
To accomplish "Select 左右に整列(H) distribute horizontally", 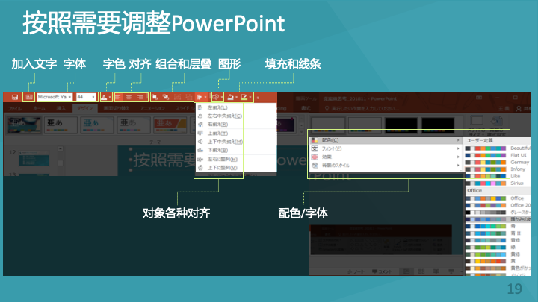I will [x=235, y=160].
